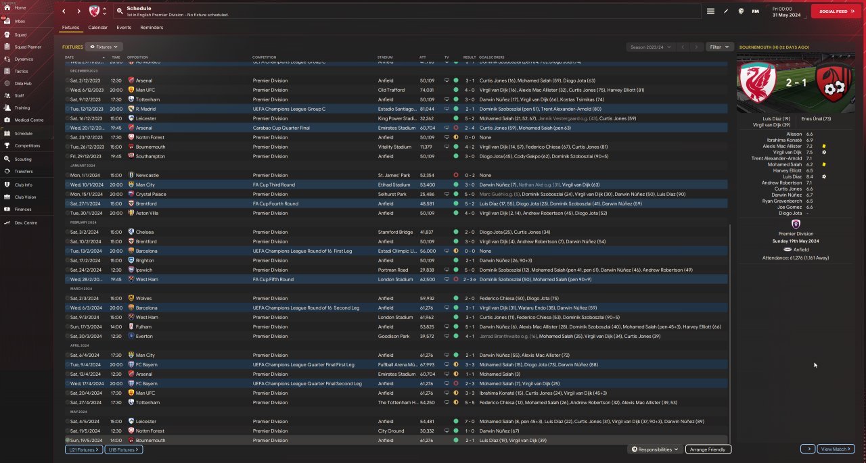Open the Responsibilities dropdown
This screenshot has height=463, width=866.
(654, 449)
